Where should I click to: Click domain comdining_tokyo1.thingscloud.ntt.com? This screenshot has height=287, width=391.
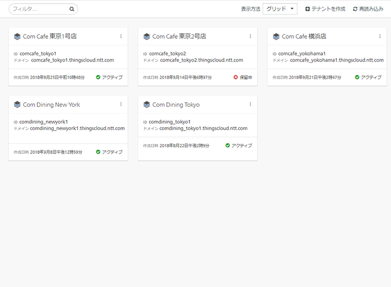pyautogui.click(x=203, y=128)
